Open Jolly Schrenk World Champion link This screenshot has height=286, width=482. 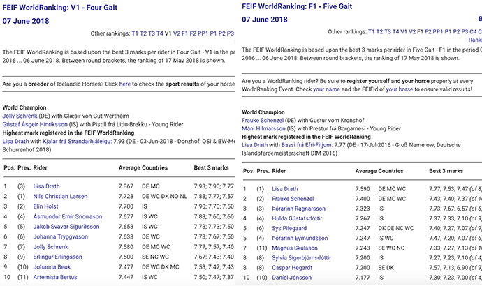[x=24, y=114]
